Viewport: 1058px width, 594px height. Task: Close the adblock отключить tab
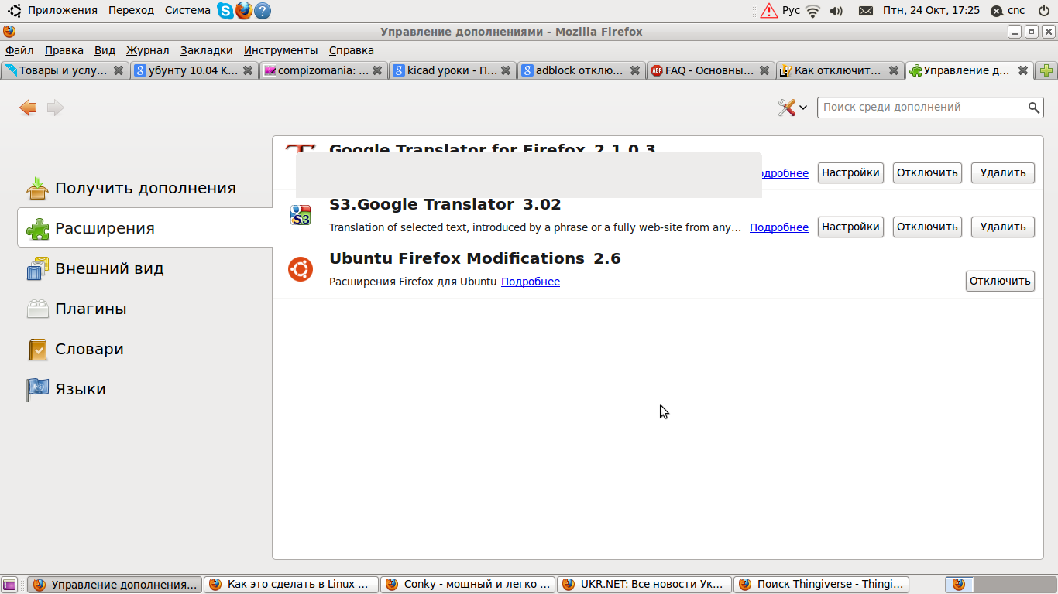click(x=635, y=70)
